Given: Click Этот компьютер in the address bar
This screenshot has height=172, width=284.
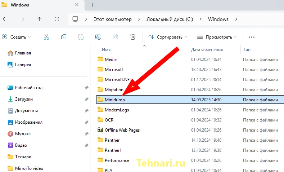Looking at the screenshot, I should [113, 19].
